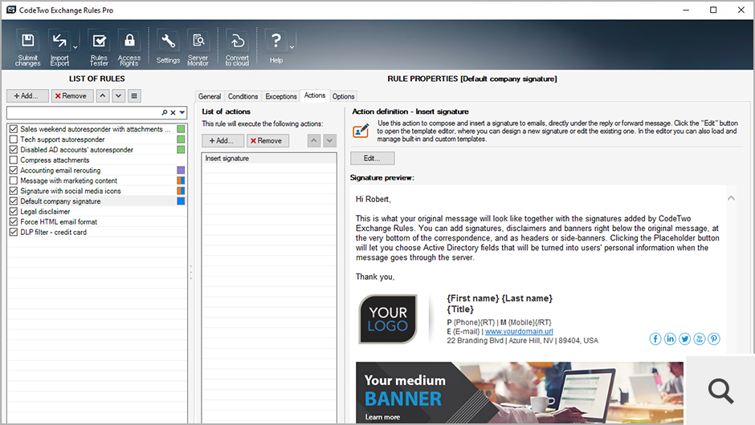Image resolution: width=755 pixels, height=425 pixels.
Task: Move action down in actions list
Action: 330,140
